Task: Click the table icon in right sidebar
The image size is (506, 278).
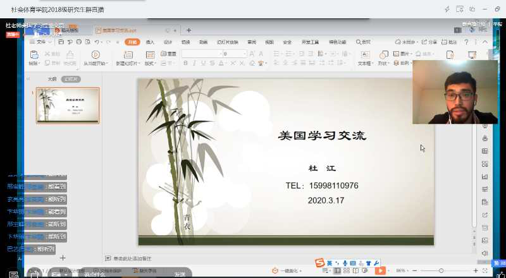Action: 484,151
